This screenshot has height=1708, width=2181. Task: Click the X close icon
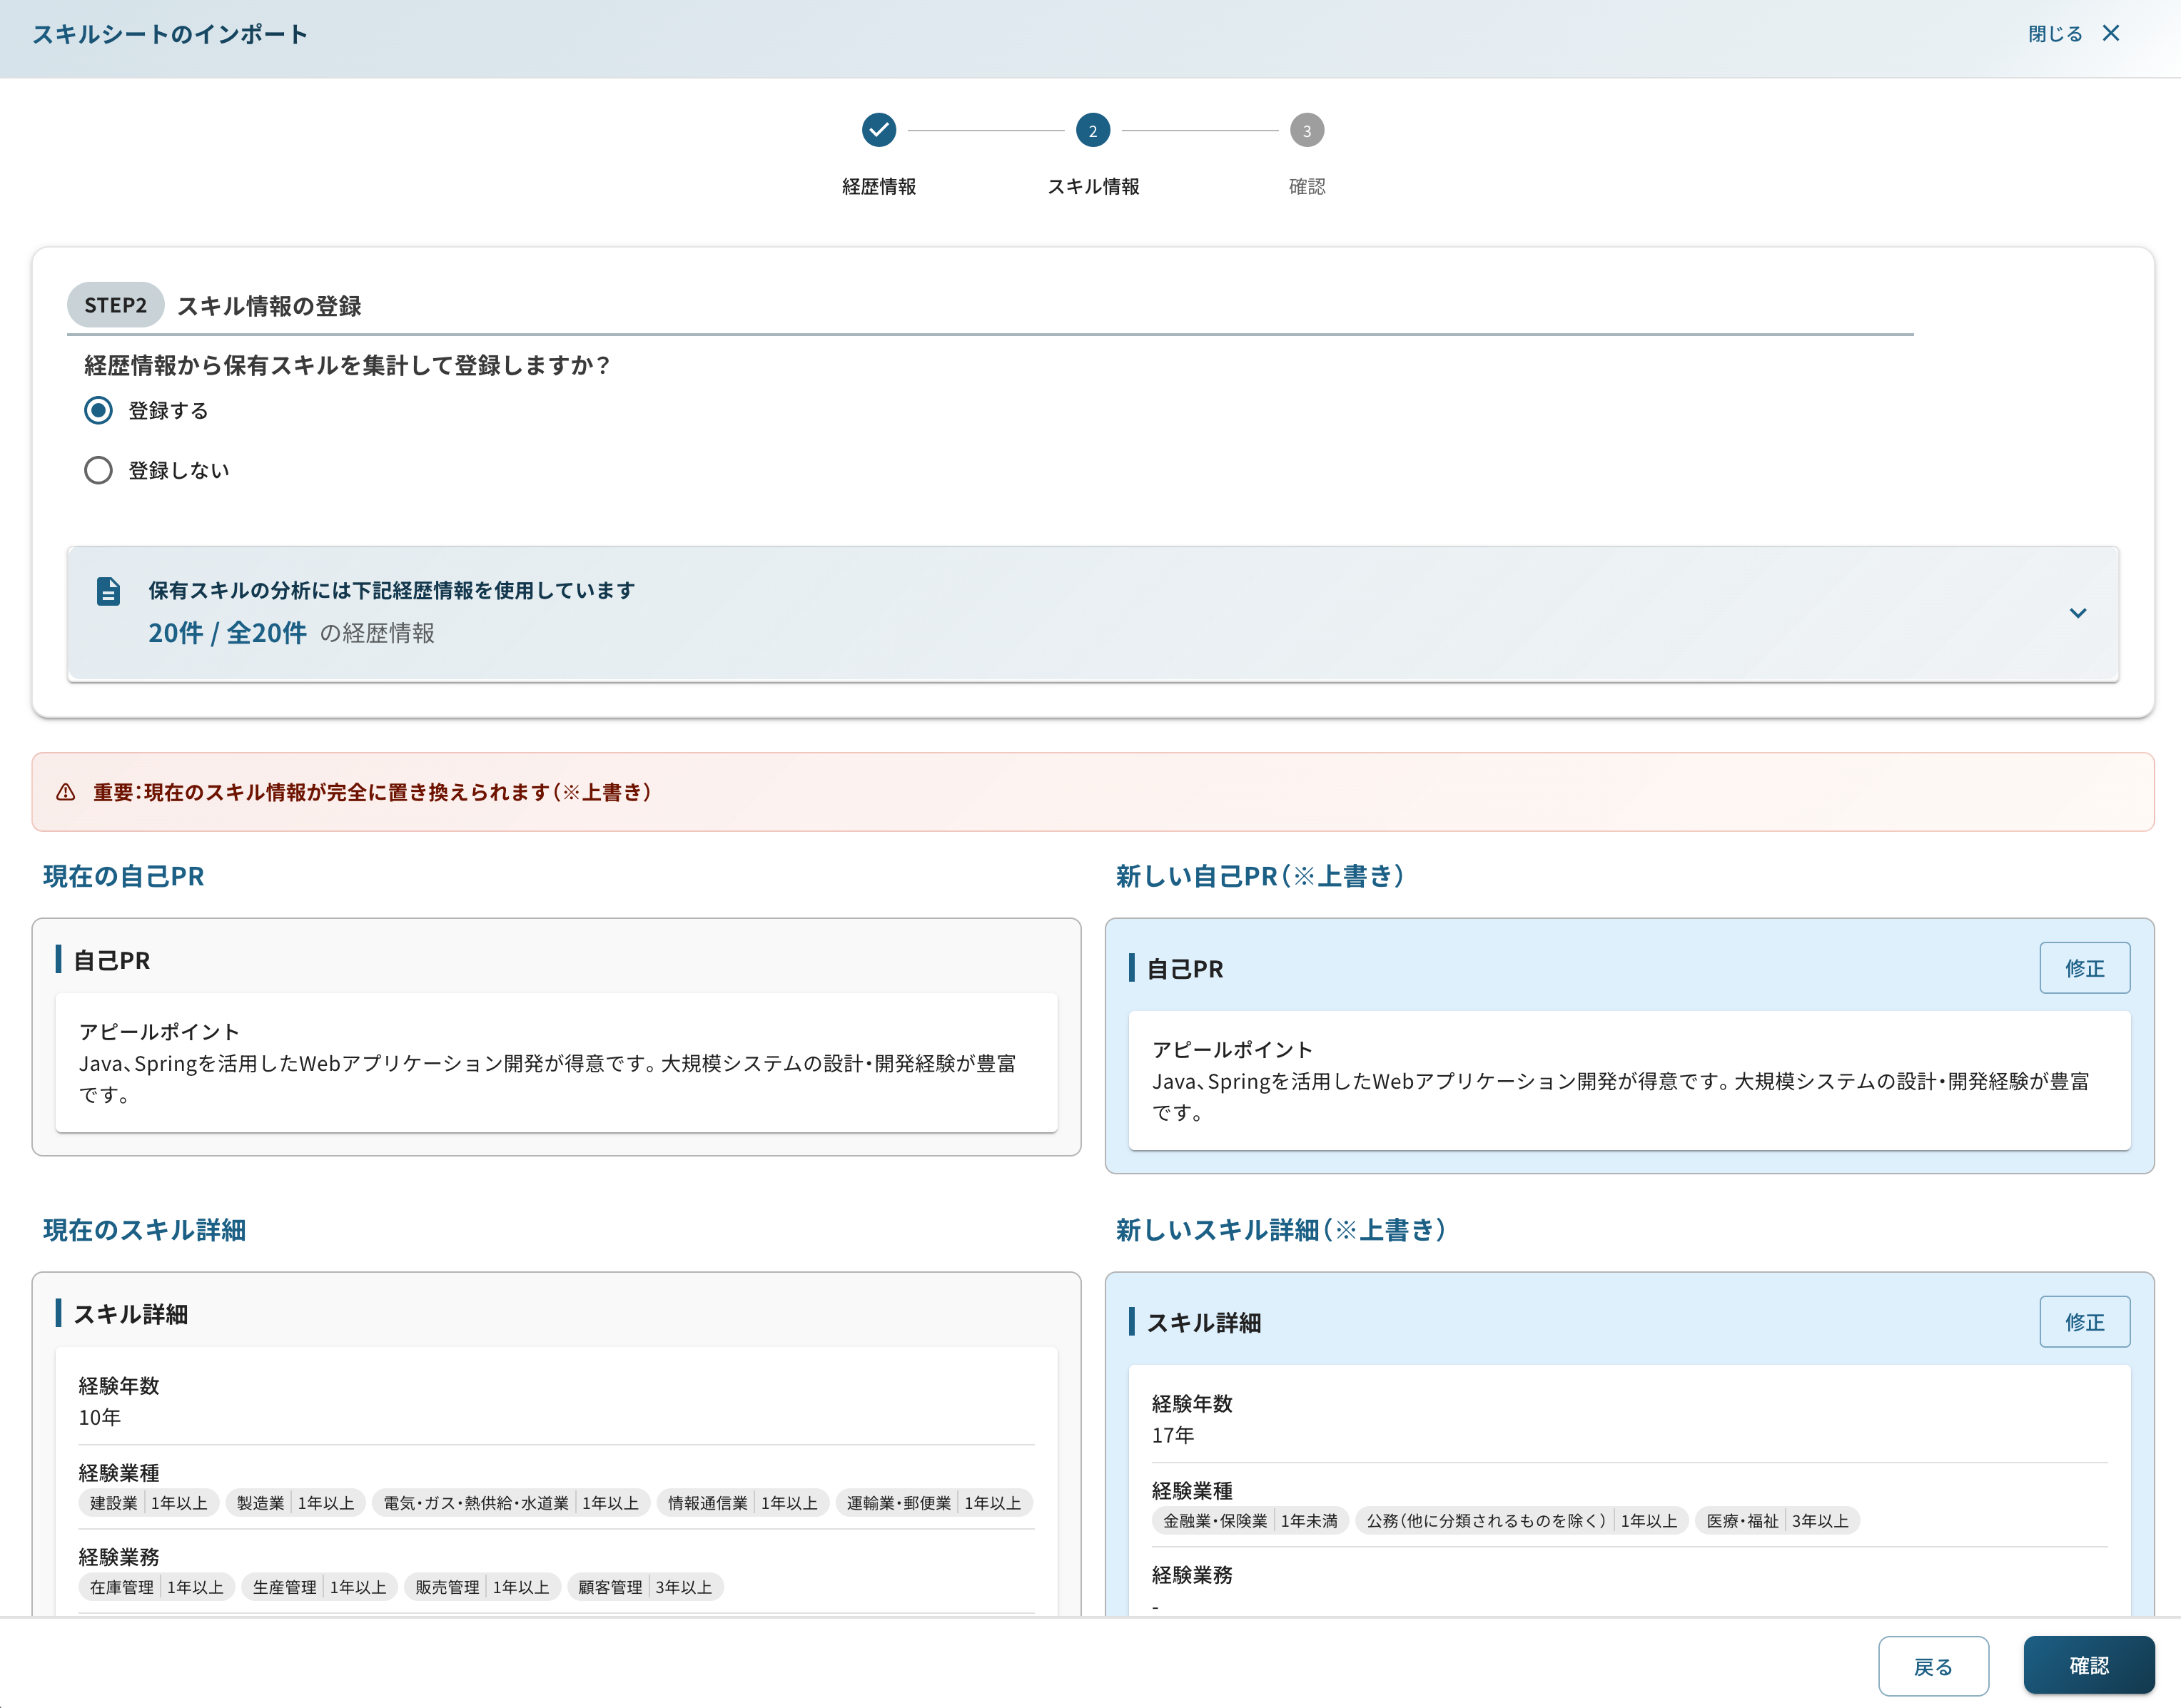click(x=2111, y=34)
